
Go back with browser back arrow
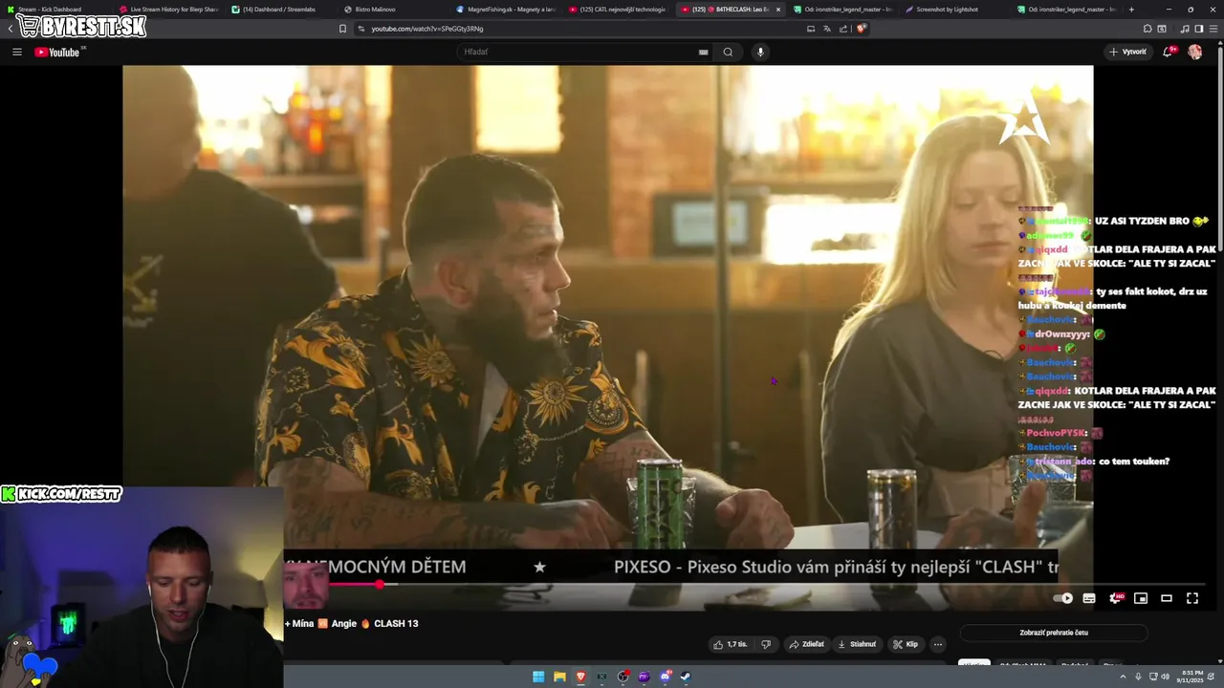(10, 29)
